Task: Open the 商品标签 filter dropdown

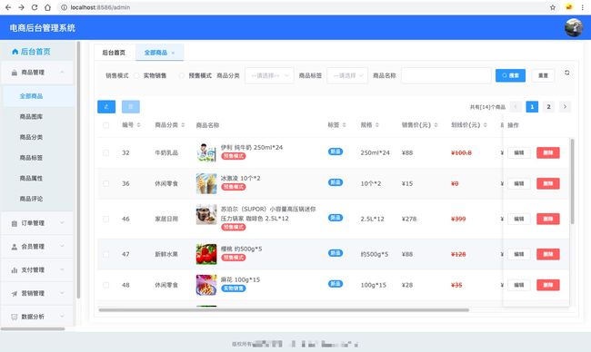Action: [347, 75]
